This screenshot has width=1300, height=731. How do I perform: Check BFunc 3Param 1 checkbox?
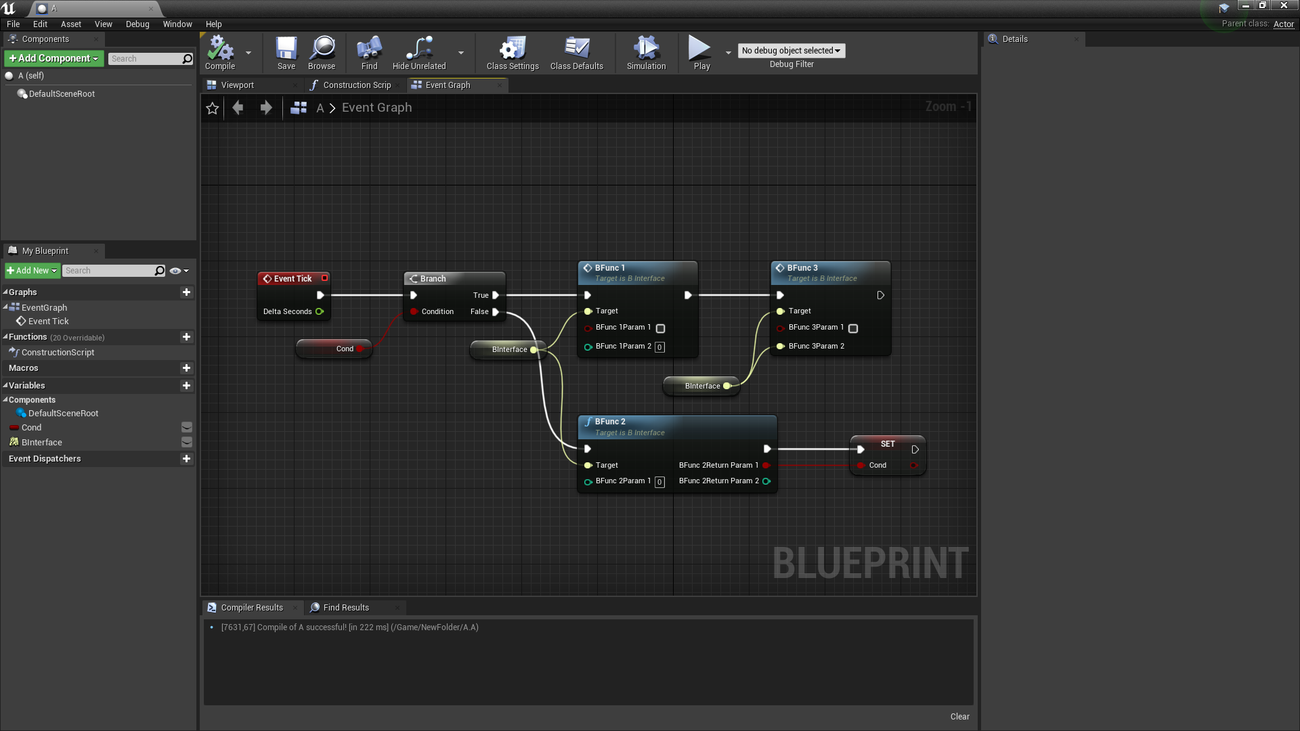pyautogui.click(x=853, y=328)
